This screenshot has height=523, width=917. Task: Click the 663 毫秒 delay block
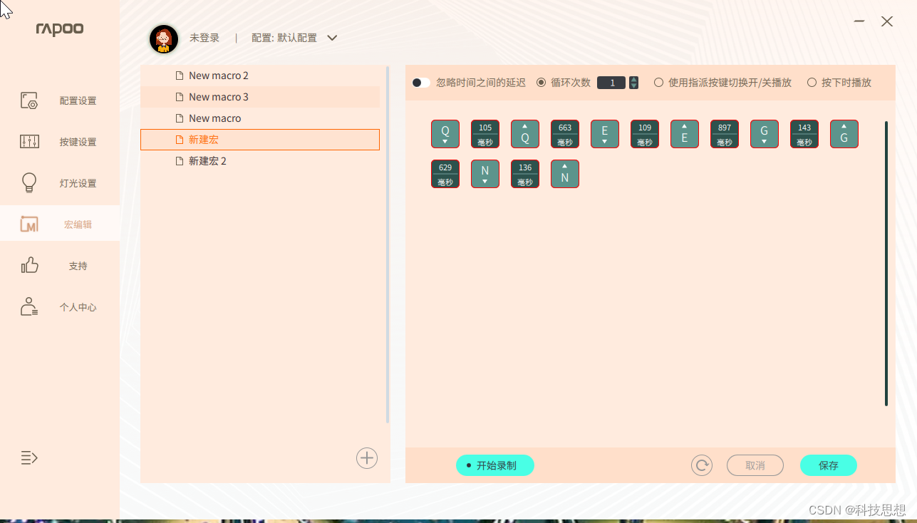[x=565, y=134]
